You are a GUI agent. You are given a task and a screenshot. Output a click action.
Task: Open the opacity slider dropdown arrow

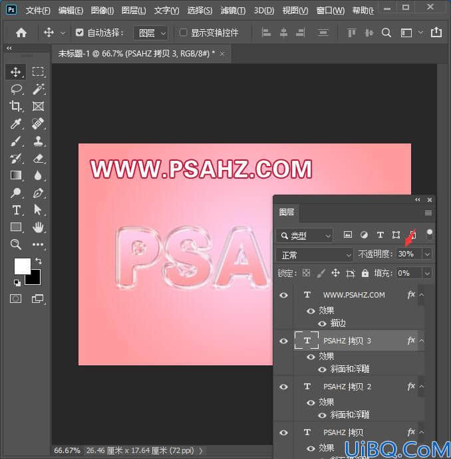click(x=427, y=254)
